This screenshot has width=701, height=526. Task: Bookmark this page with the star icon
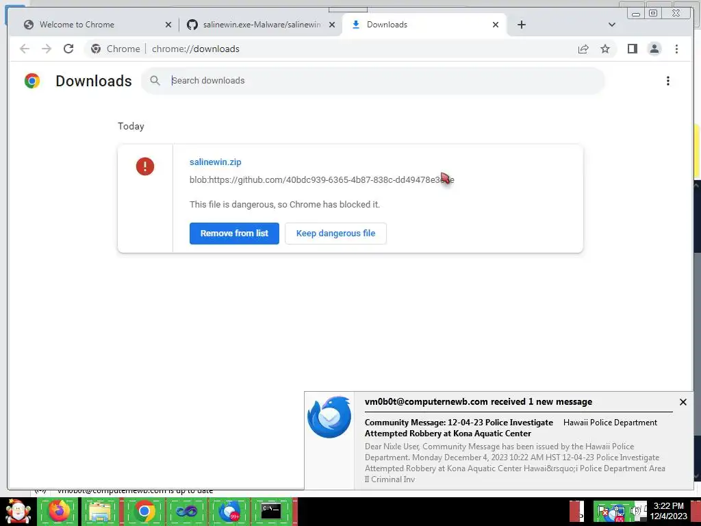[x=605, y=49]
